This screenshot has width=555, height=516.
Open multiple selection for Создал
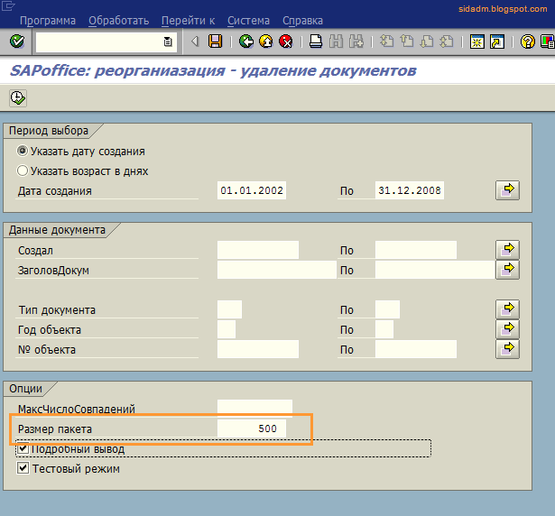point(507,250)
